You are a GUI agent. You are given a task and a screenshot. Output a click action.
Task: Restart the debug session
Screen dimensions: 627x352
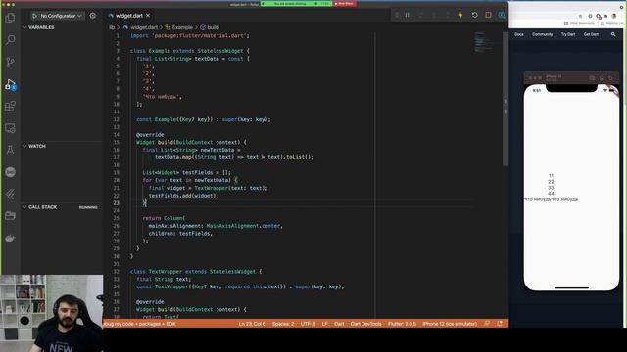coord(474,15)
